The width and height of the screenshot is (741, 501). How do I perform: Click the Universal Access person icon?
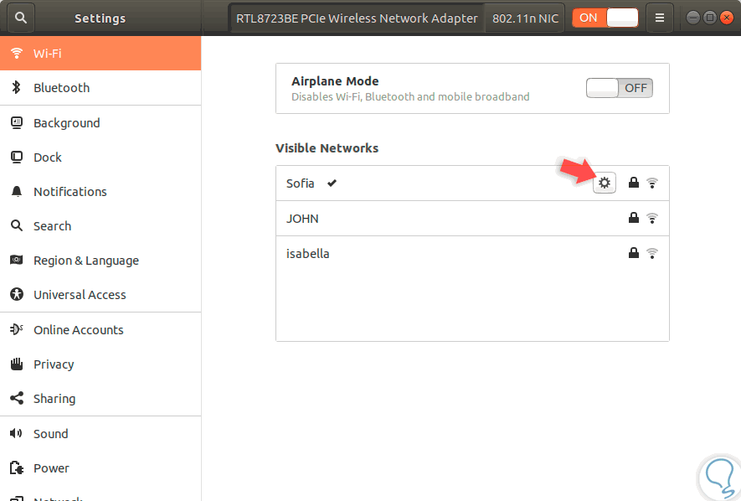[x=17, y=294]
